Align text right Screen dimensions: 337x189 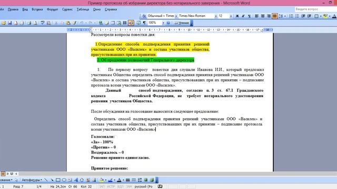click(269, 16)
